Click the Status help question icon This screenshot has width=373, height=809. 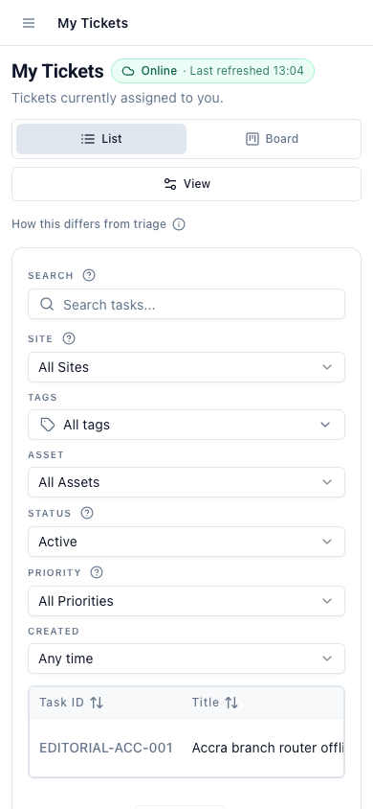click(x=87, y=513)
